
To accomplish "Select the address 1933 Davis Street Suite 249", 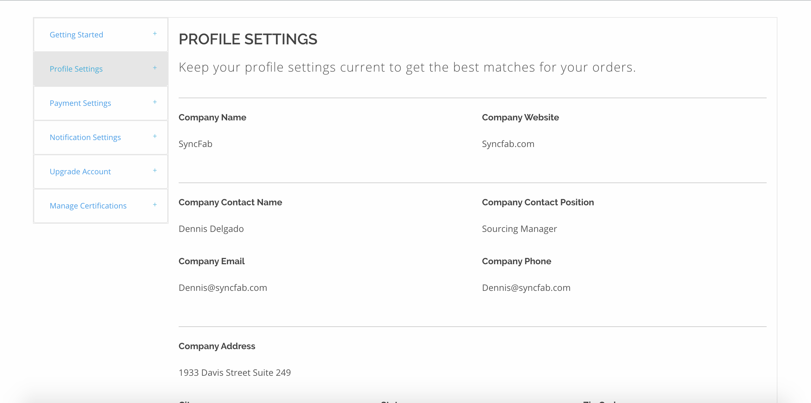I will pyautogui.click(x=235, y=373).
